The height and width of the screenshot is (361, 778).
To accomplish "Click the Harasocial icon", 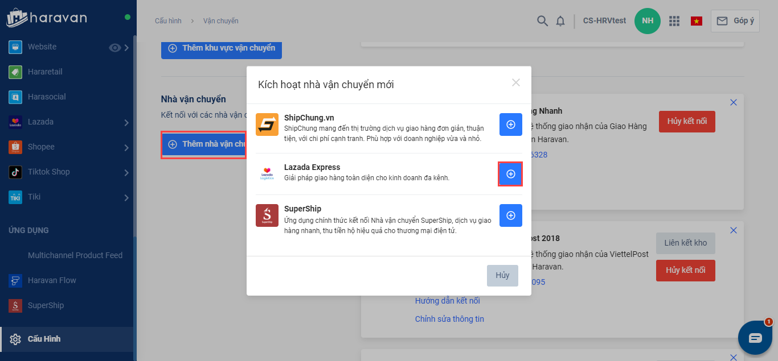I will (15, 97).
